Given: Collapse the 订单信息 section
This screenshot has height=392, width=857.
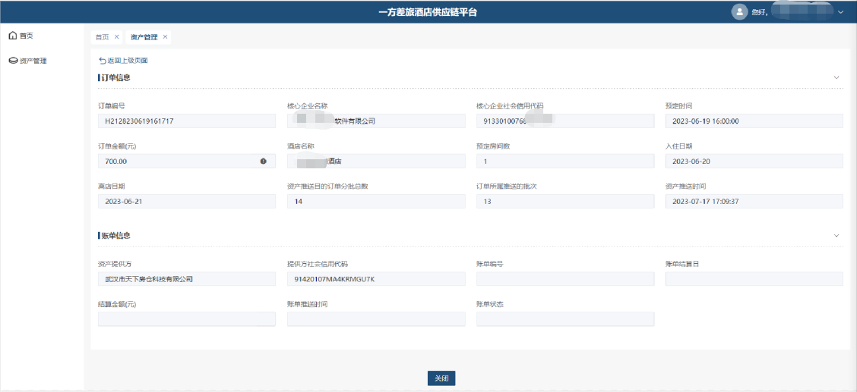Looking at the screenshot, I should pyautogui.click(x=836, y=77).
